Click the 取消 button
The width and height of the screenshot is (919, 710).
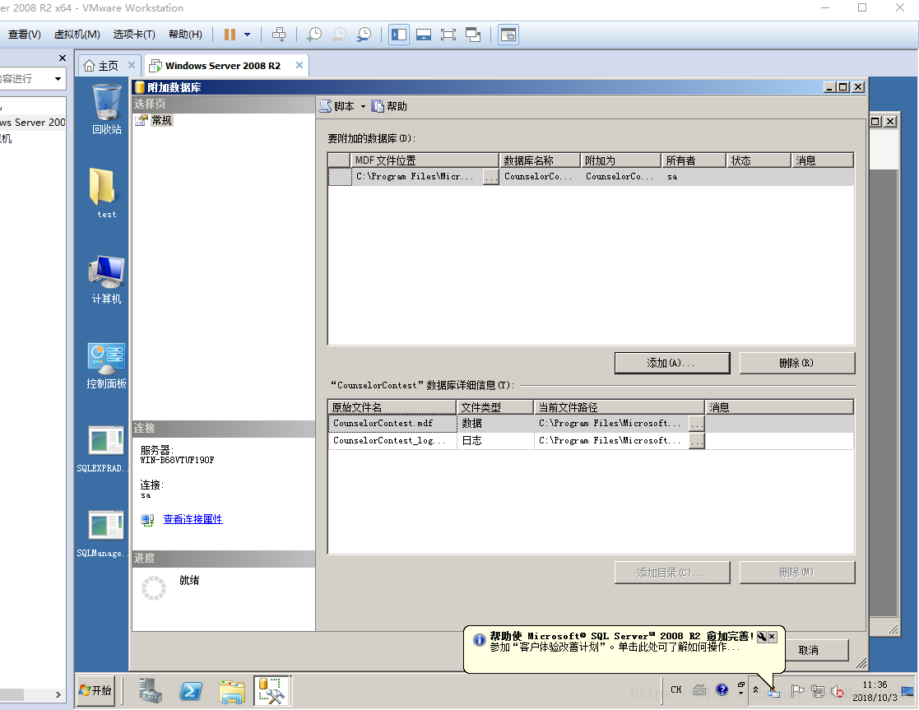pos(816,650)
